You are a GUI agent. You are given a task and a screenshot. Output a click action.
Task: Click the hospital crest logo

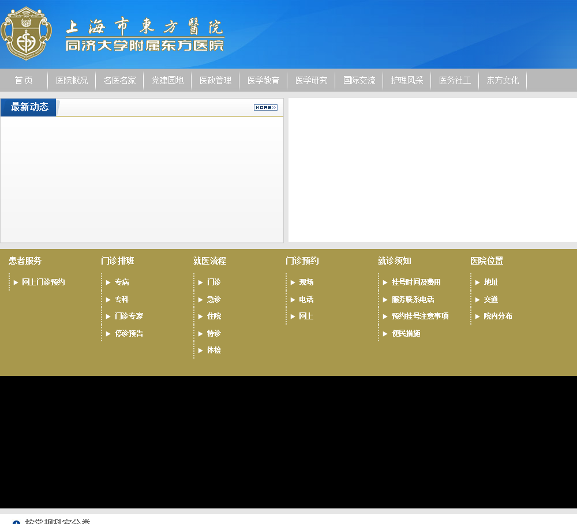(x=26, y=33)
